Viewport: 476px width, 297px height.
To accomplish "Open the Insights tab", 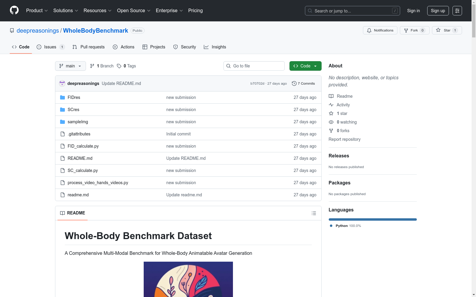I will pos(215,47).
